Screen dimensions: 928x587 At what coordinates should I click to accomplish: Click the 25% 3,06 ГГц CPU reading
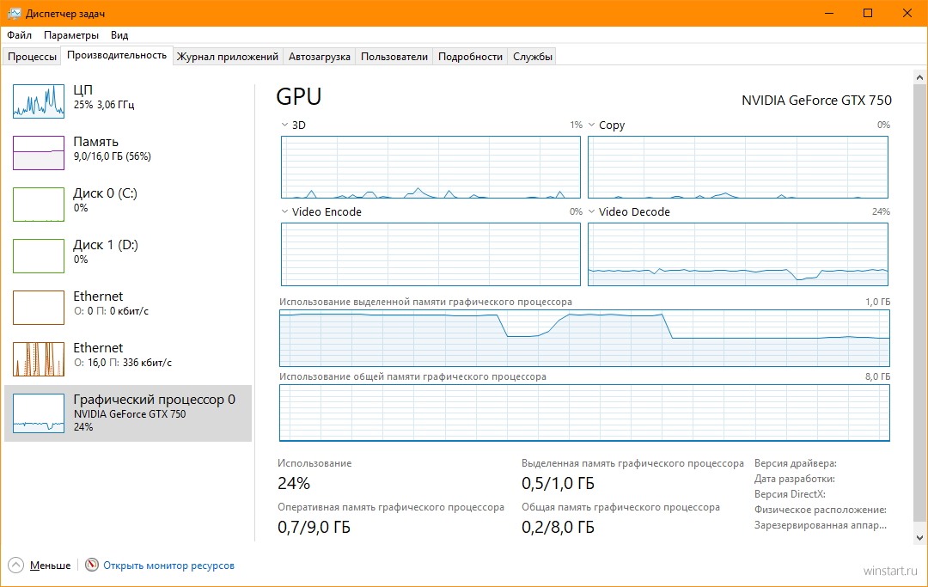[x=104, y=105]
